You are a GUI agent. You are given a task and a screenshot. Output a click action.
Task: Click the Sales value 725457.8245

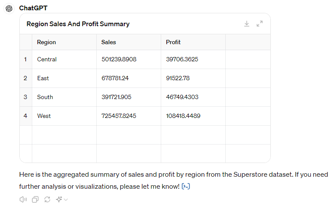pyautogui.click(x=119, y=116)
